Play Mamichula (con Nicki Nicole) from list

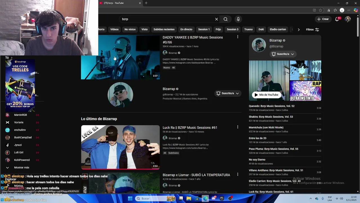266,127
